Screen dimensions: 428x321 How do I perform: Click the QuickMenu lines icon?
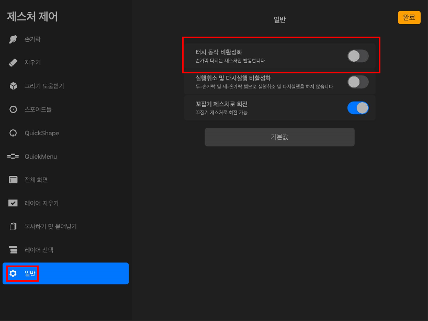[13, 156]
